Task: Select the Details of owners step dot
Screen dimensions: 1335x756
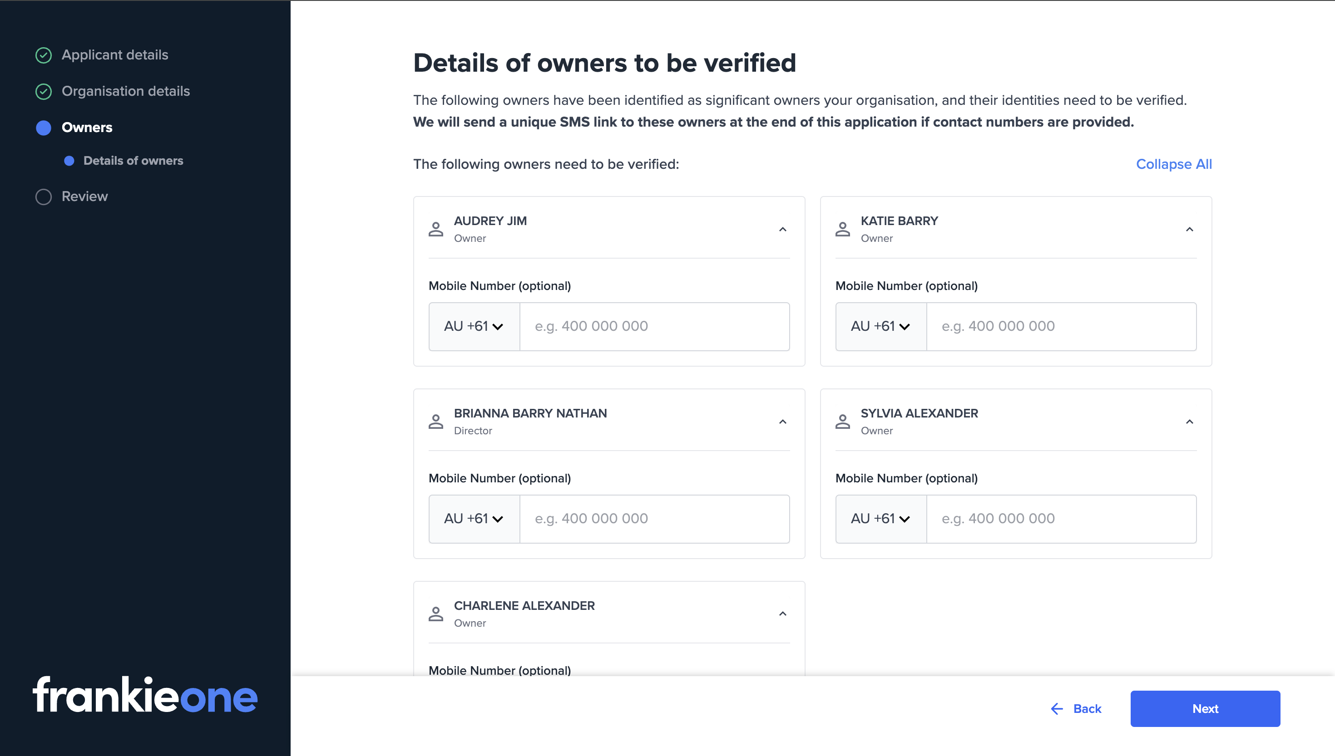Action: tap(69, 161)
